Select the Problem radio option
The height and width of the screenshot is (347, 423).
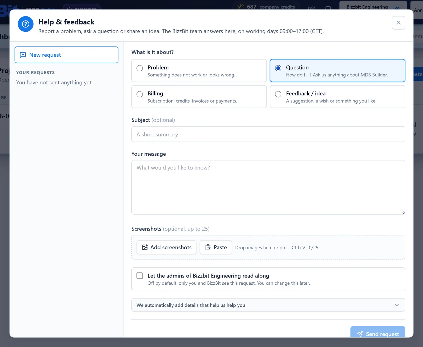(140, 68)
